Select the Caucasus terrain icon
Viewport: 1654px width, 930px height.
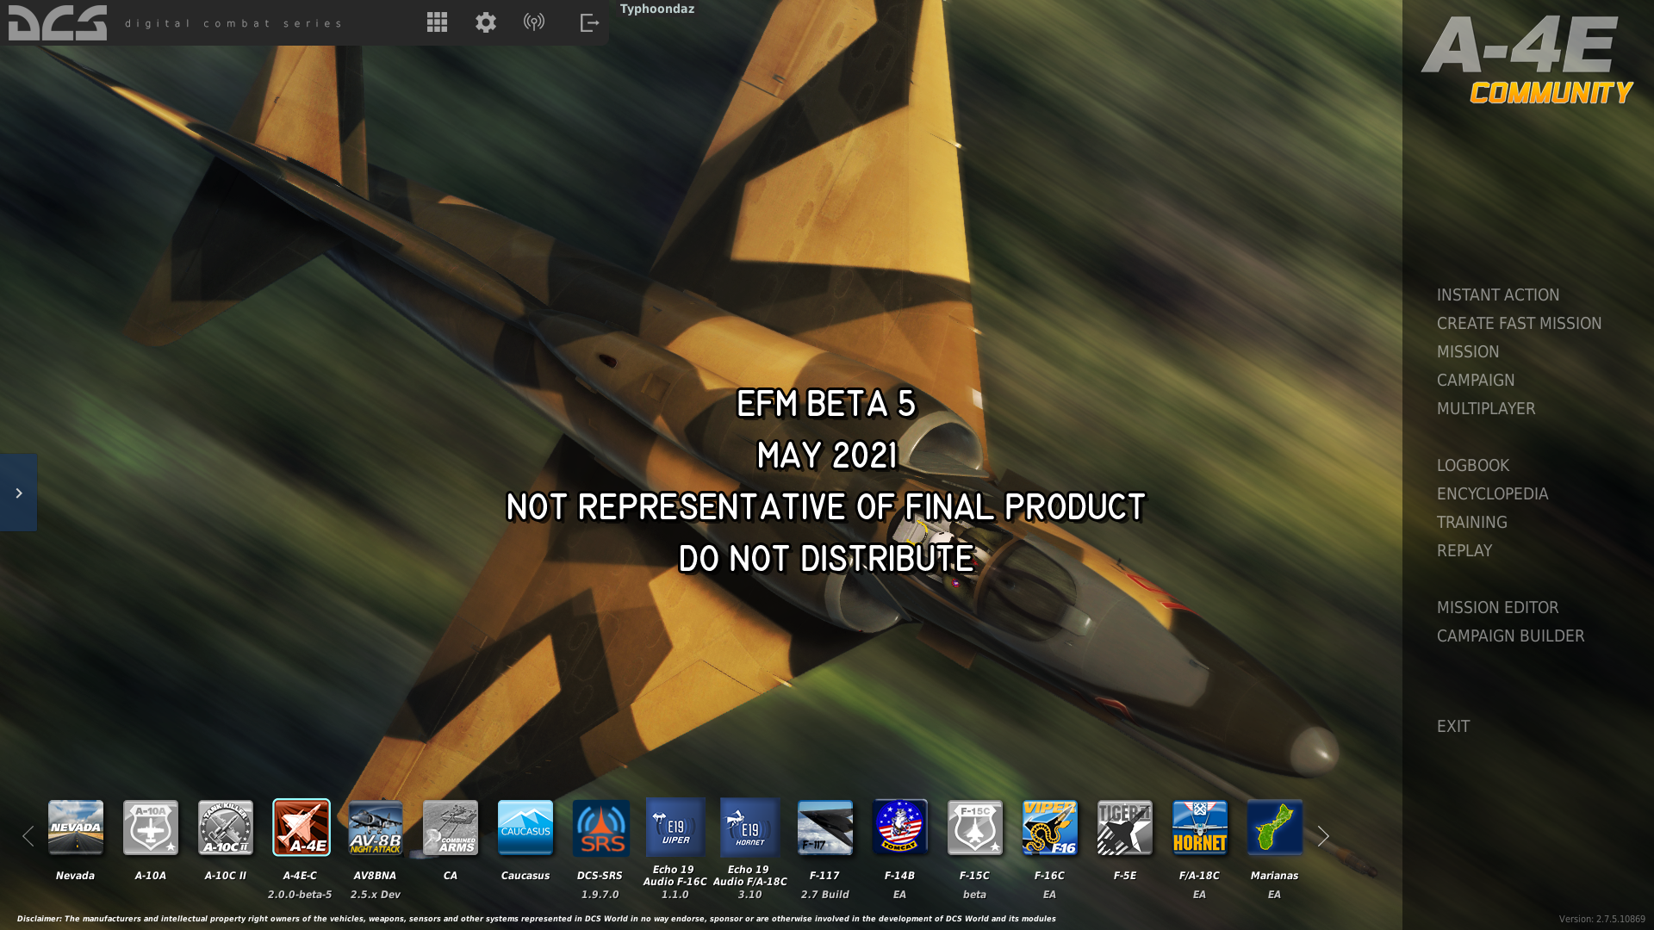tap(525, 828)
